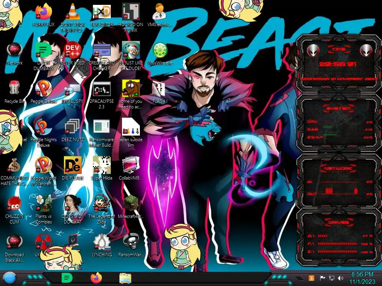
Task: Open the FURRY FUX Firefox desktop shortcut
Action: (43, 12)
